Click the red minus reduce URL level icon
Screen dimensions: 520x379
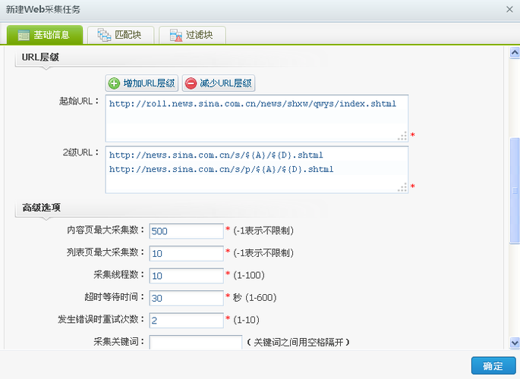click(191, 83)
